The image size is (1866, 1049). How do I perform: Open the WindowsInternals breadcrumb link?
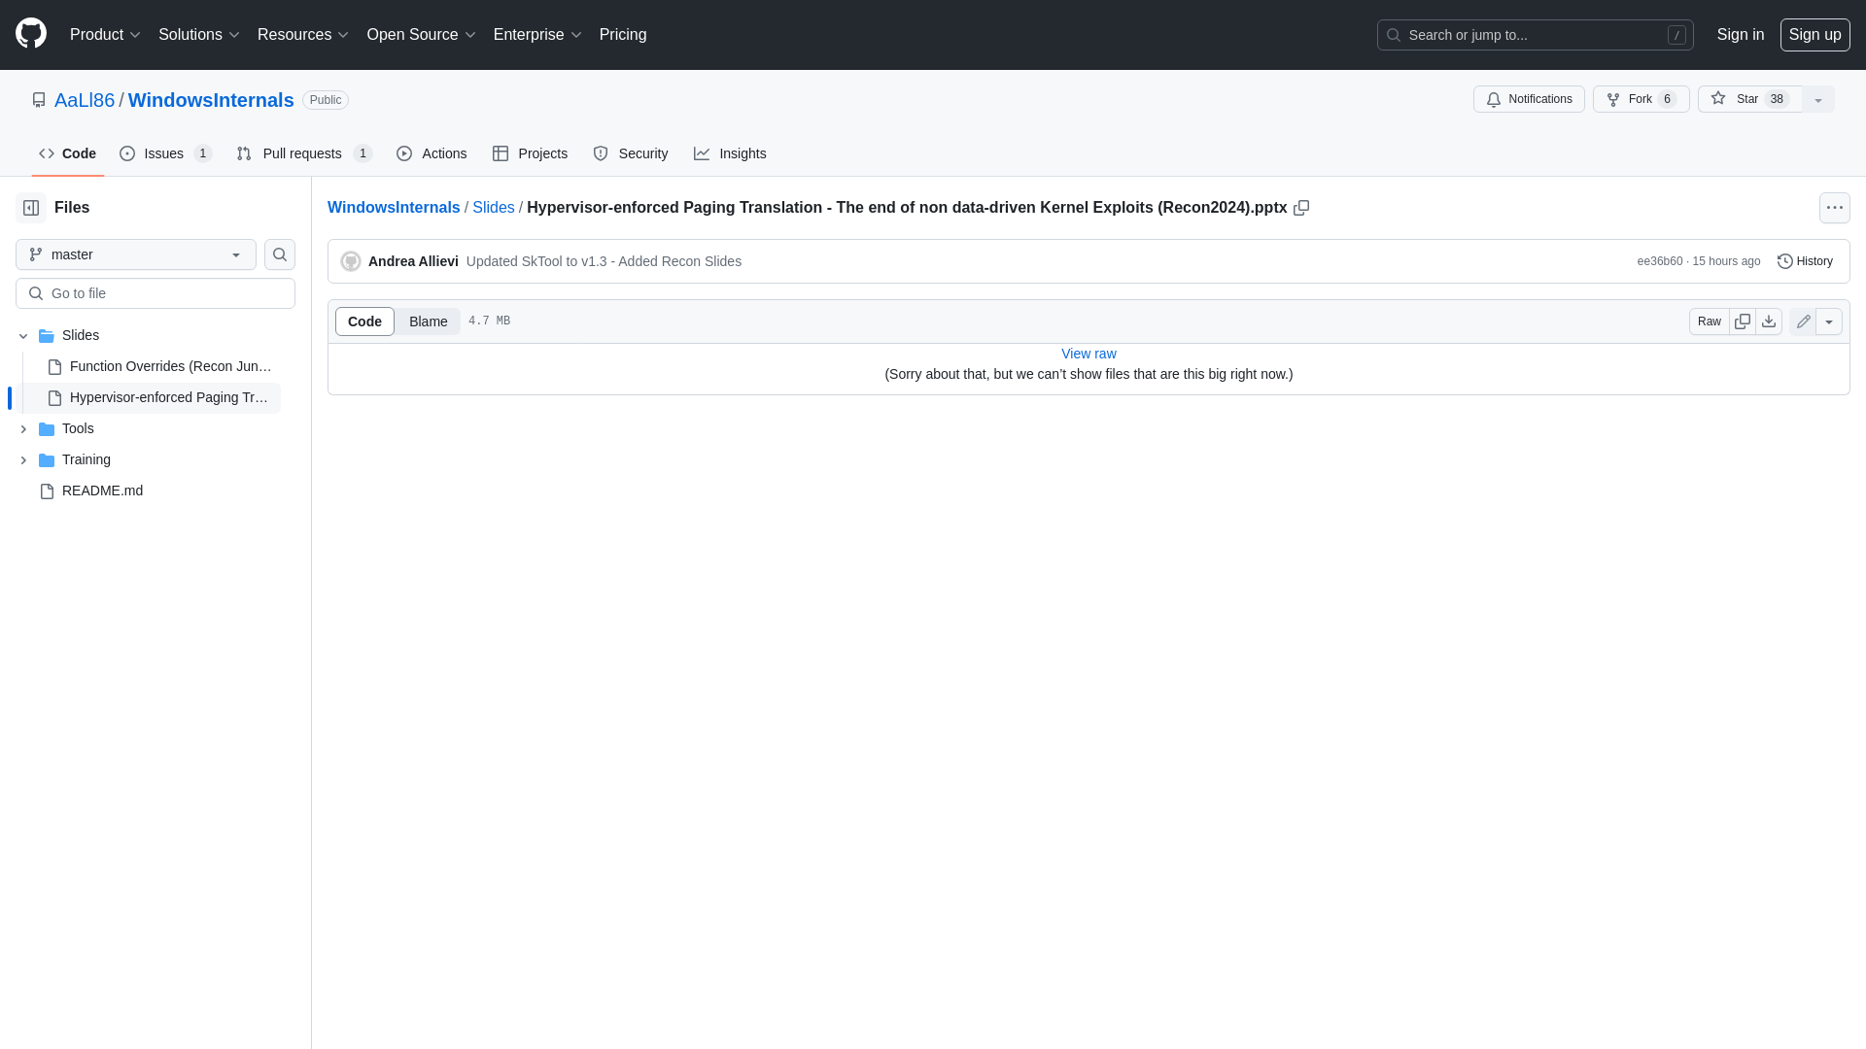click(394, 208)
